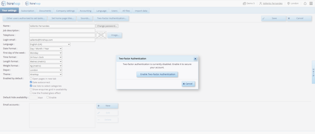Open the Language dropdown
This screenshot has height=134, width=315.
tap(50, 44)
